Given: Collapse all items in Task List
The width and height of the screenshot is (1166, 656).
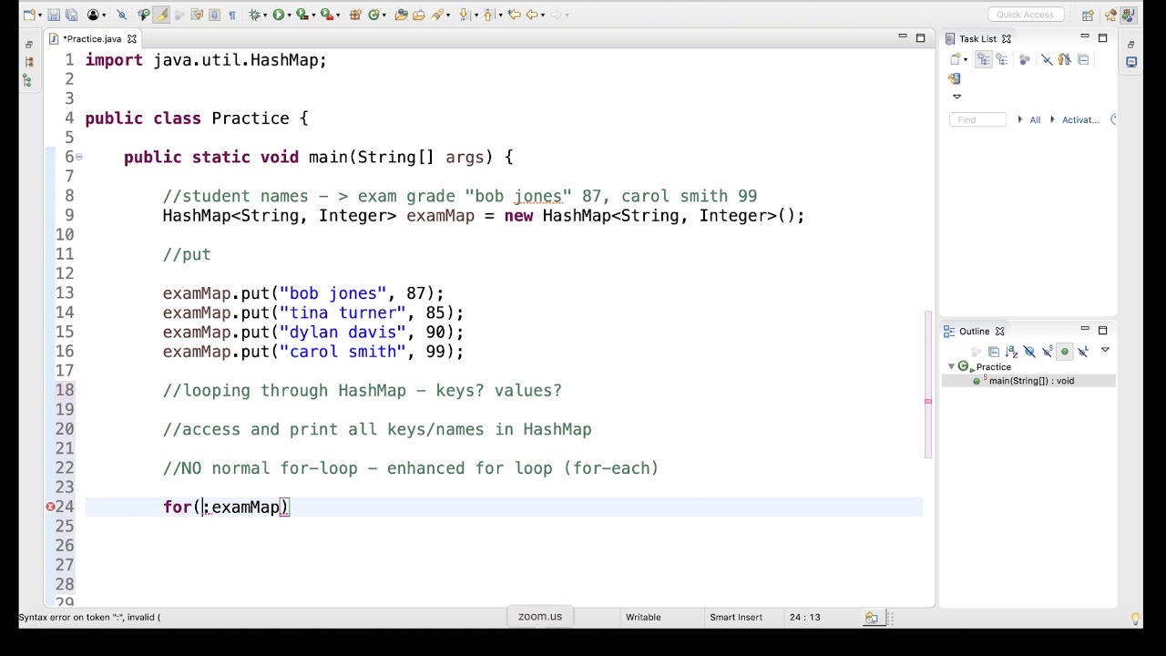Looking at the screenshot, I should [x=1083, y=60].
